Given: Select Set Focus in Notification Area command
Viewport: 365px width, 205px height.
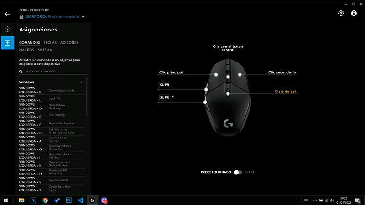Looking at the screenshot, I should coord(52,131).
